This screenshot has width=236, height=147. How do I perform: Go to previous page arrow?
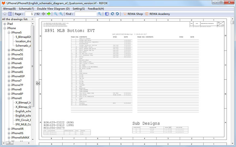44,14
